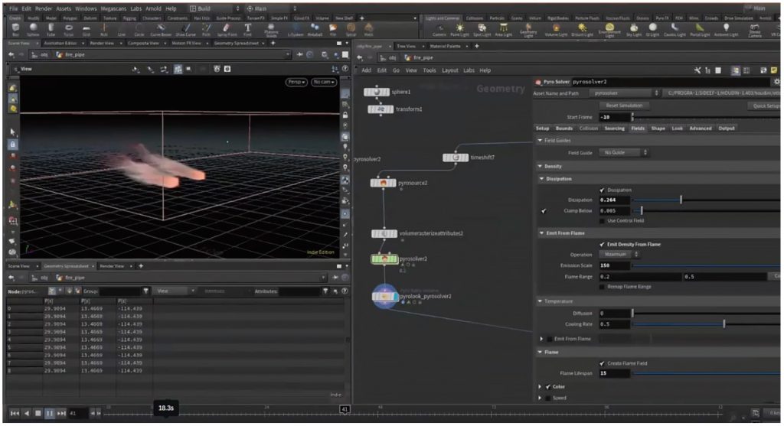Open the Windows menu
This screenshot has width=784, height=426.
click(86, 8)
